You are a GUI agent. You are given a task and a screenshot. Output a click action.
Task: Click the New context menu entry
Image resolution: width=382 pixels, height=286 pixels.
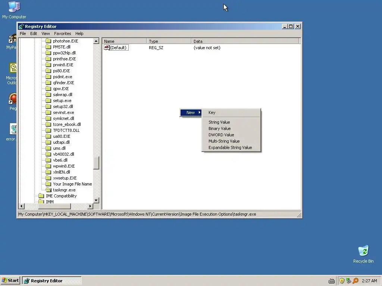pos(191,112)
